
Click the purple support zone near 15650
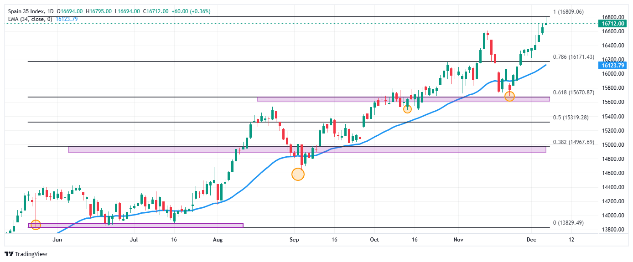[x=403, y=99]
